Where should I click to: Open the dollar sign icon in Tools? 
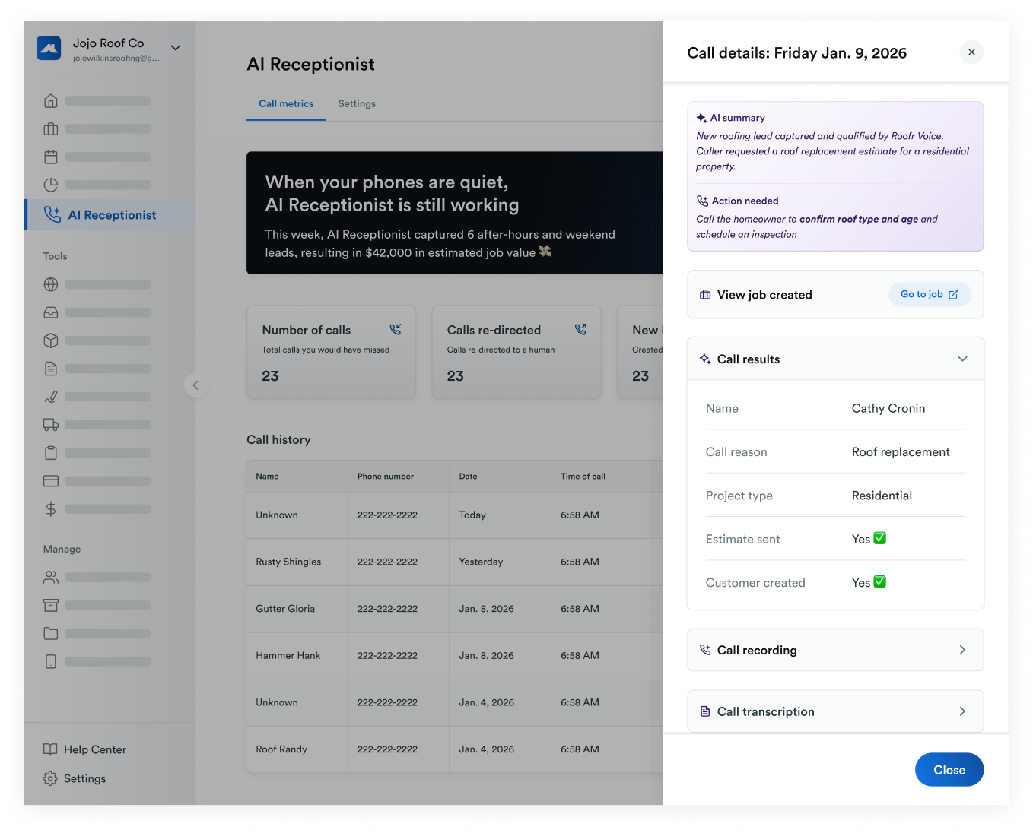tap(51, 509)
